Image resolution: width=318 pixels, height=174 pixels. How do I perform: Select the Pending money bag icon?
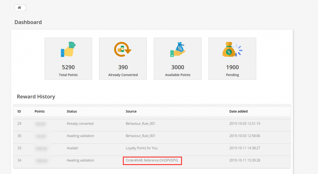[232, 49]
